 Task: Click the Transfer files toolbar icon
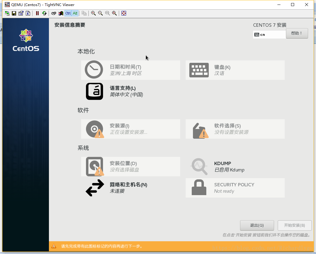tap(84, 13)
